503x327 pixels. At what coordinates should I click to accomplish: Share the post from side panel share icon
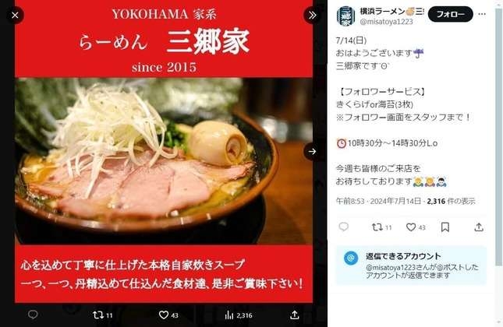click(x=479, y=227)
